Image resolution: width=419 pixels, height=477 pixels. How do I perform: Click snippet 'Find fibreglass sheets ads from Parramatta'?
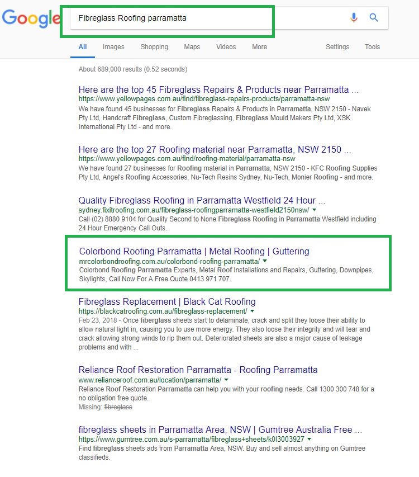pos(222,453)
